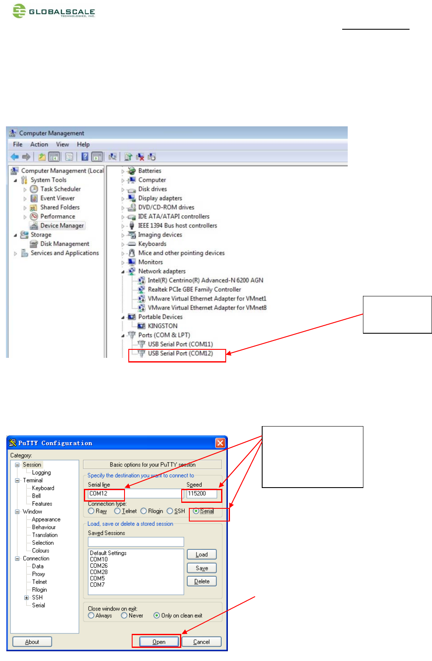The height and width of the screenshot is (661, 432).
Task: Click the Up One Level folder toolbar icon
Action: (42, 157)
